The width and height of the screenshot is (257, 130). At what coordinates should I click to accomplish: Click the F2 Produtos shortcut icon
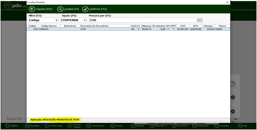(x=27, y=126)
